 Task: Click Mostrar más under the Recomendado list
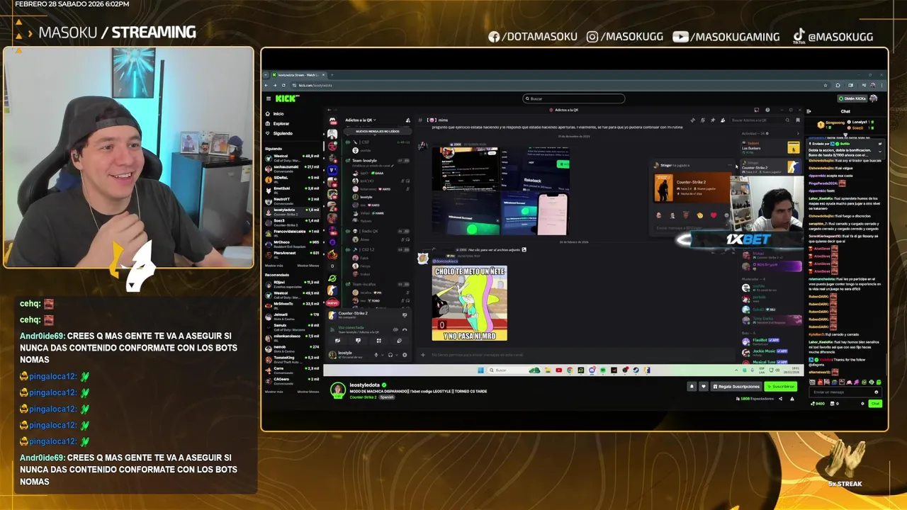coord(274,392)
